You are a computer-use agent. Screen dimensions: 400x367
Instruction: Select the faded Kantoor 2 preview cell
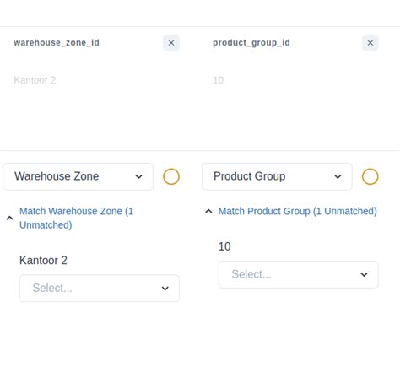click(x=35, y=80)
